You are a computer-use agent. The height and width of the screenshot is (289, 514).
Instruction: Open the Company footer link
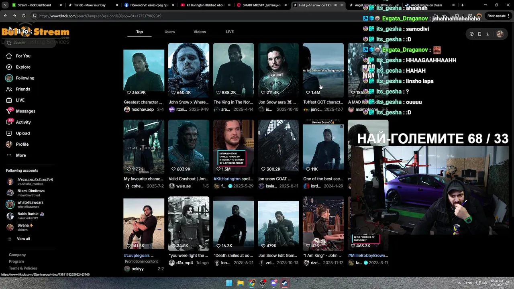17,255
